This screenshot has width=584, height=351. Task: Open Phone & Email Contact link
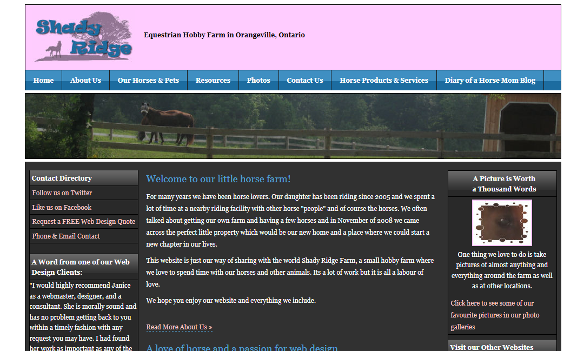pos(66,236)
